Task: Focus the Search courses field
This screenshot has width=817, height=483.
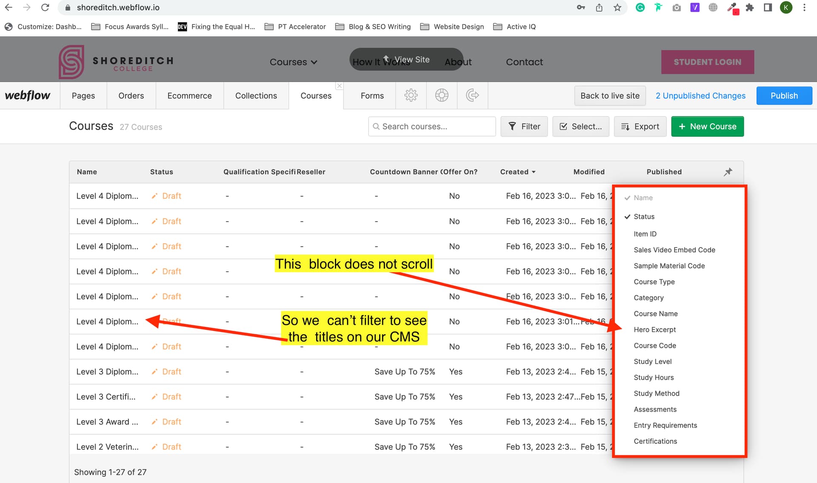Action: click(x=432, y=126)
